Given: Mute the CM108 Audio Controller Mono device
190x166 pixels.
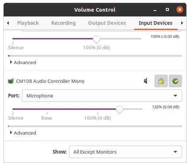Looking at the screenshot, I should (147, 81).
